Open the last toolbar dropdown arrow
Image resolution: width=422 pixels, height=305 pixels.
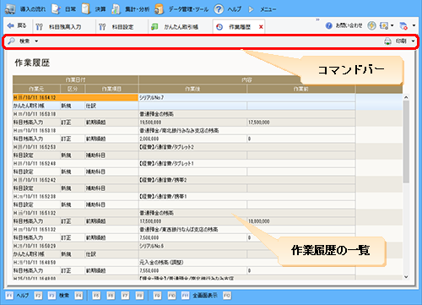[x=414, y=25]
